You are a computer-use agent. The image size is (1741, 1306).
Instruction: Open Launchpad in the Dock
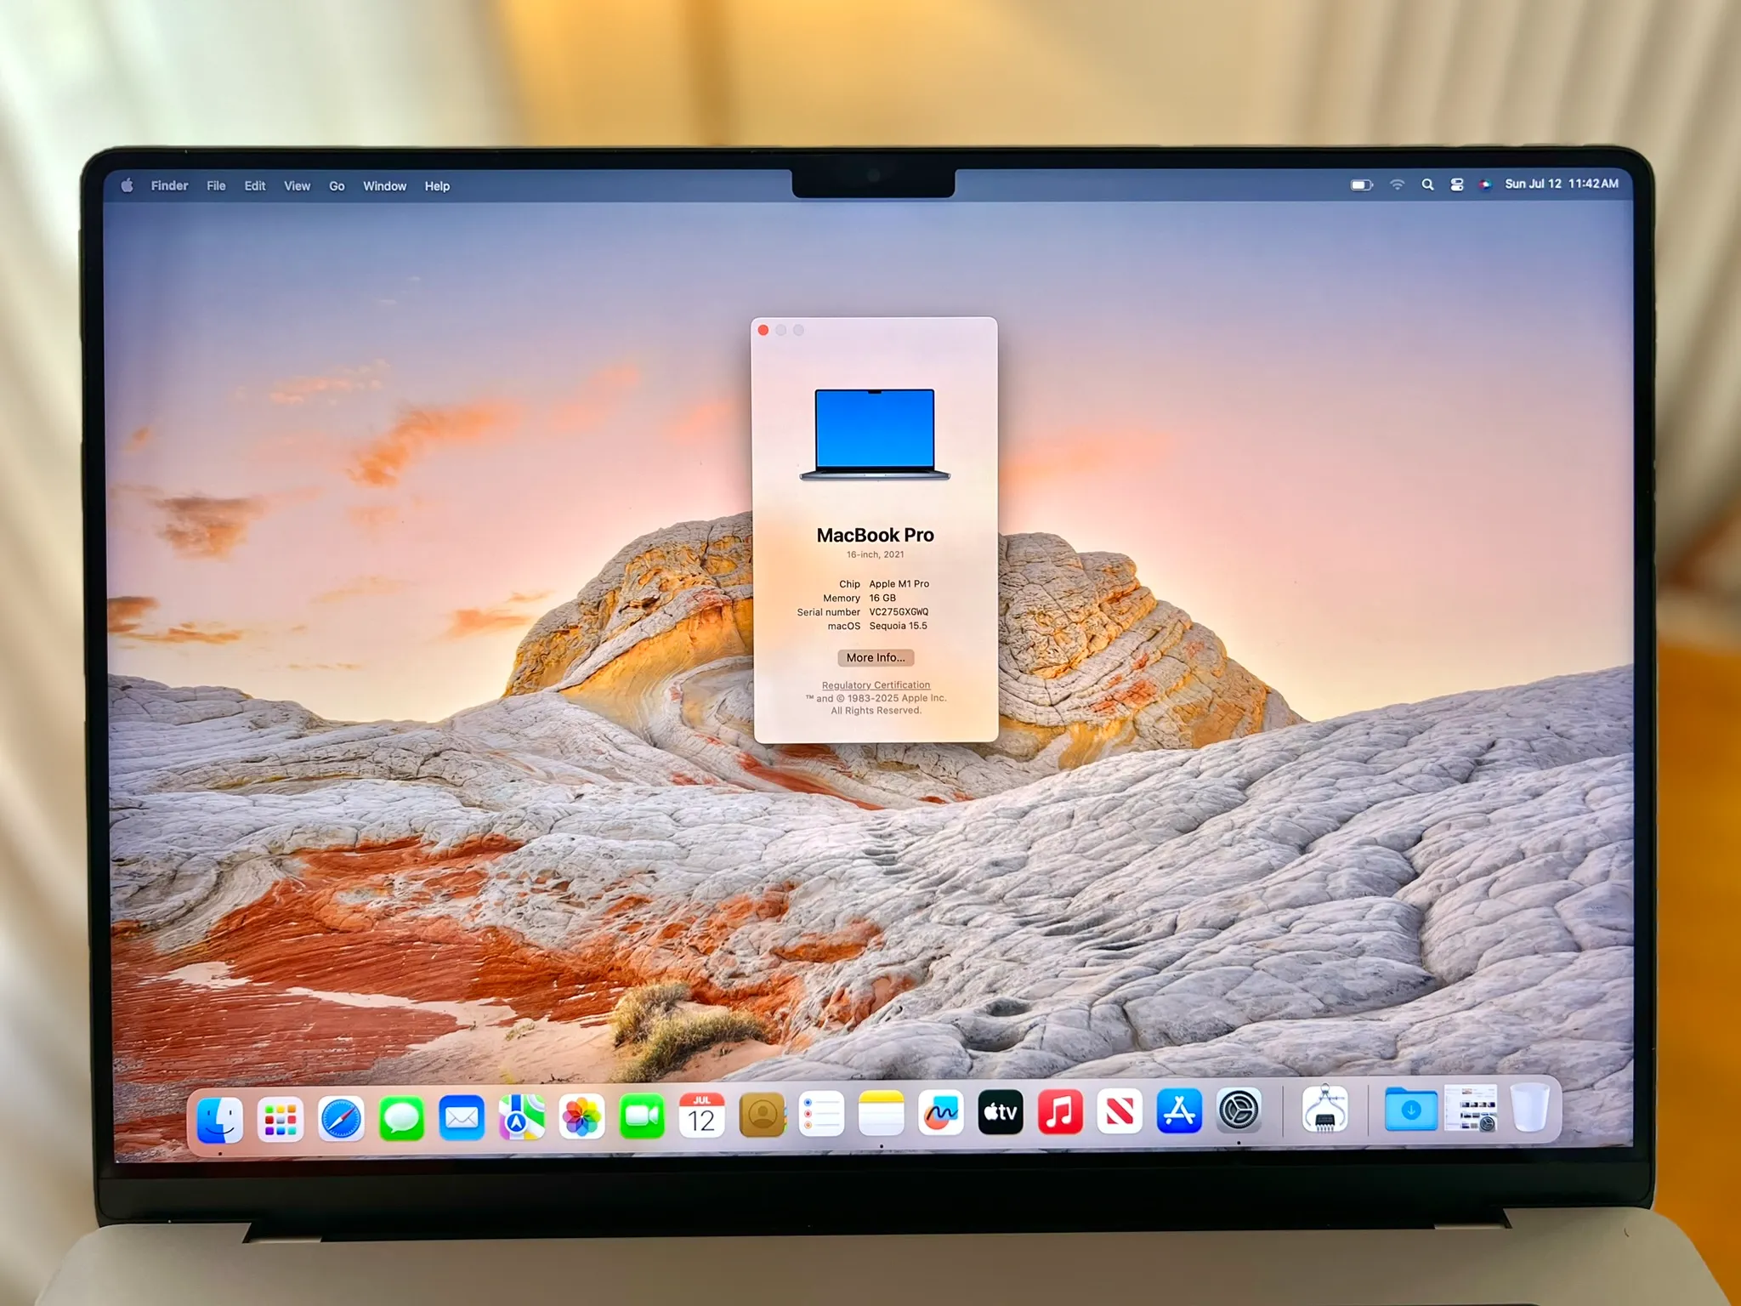(281, 1119)
